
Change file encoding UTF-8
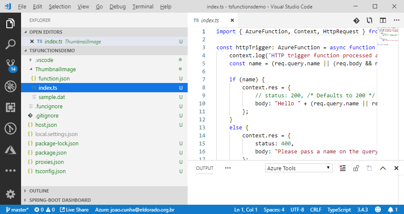(297, 210)
